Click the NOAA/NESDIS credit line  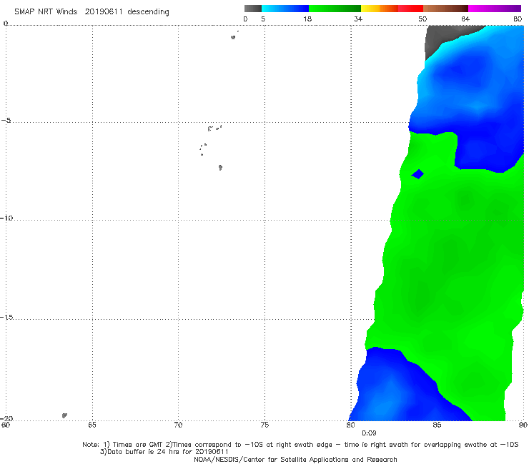click(x=295, y=459)
